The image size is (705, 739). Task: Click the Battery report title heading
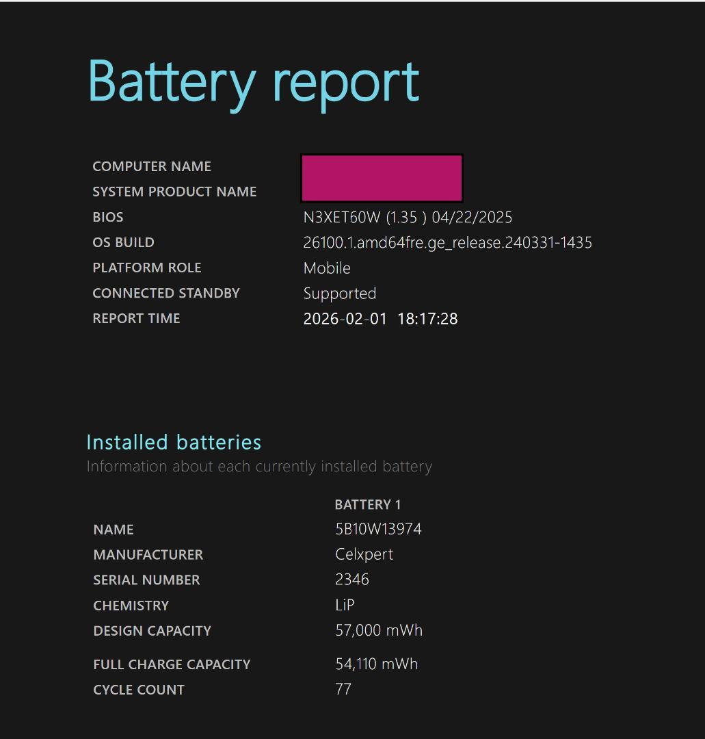tap(253, 82)
